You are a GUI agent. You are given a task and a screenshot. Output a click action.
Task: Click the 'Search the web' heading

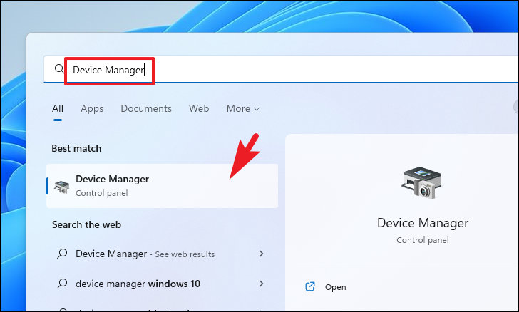(x=86, y=224)
